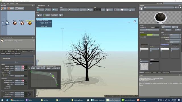Open the Light scene tool
182x102 pixels.
[90, 10]
